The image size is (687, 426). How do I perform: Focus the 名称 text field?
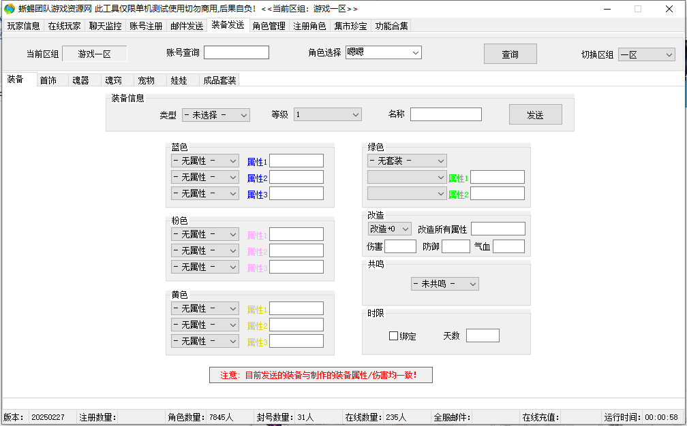pos(446,114)
